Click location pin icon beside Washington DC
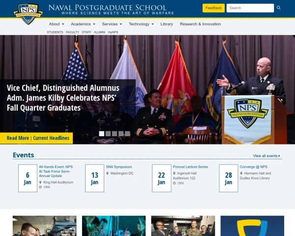The image size is (295, 236). 107,173
